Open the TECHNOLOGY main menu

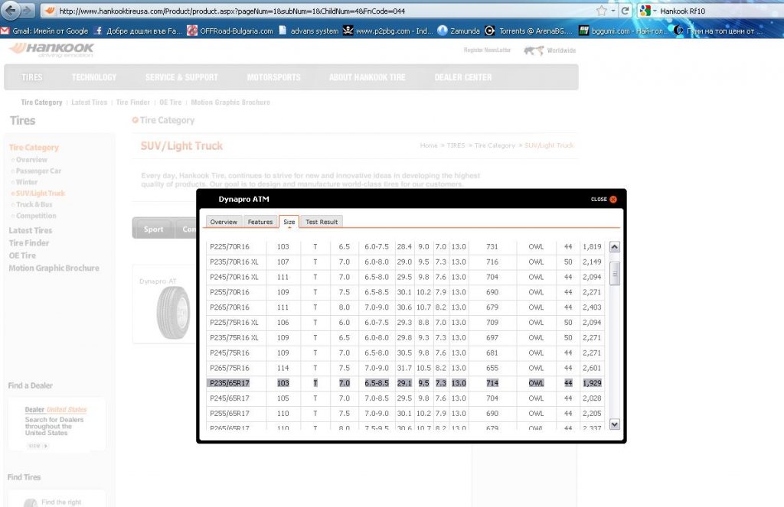click(x=94, y=77)
